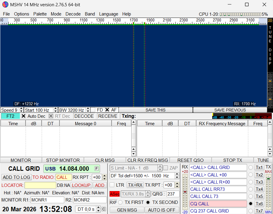Click the RXF button
273x214 pixels.
(113, 202)
